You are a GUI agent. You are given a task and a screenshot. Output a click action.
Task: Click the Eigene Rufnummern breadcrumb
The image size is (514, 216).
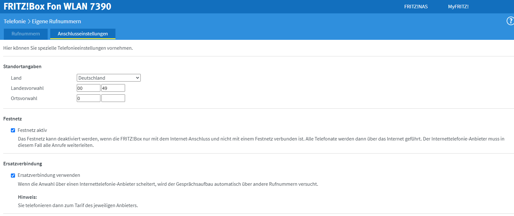pos(56,21)
